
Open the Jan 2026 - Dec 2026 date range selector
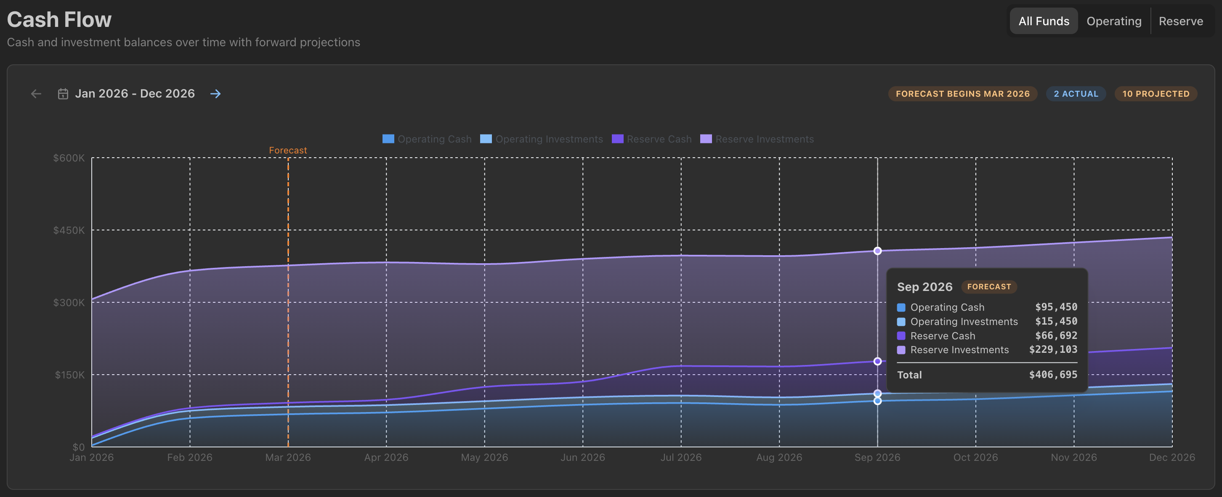135,93
